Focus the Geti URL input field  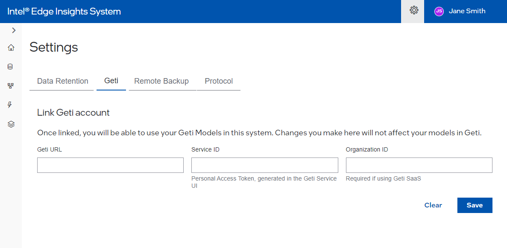pyautogui.click(x=110, y=165)
